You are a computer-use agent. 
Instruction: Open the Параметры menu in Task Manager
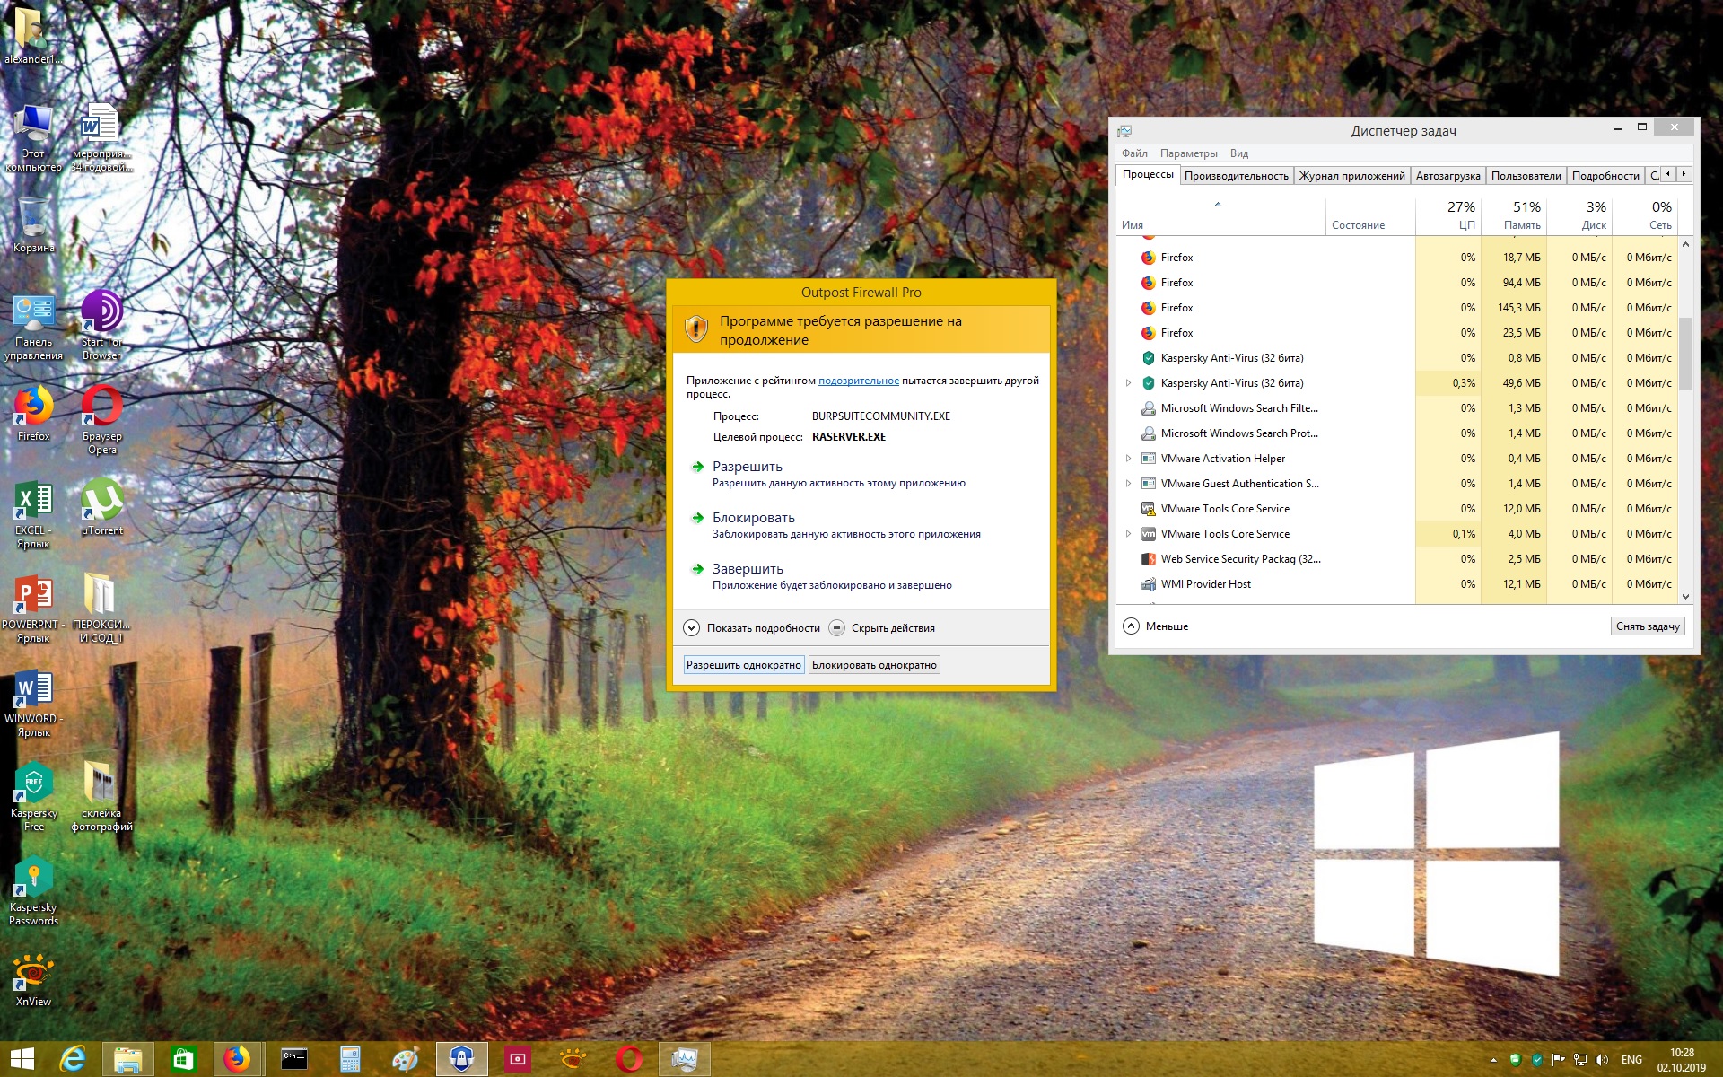1188,153
